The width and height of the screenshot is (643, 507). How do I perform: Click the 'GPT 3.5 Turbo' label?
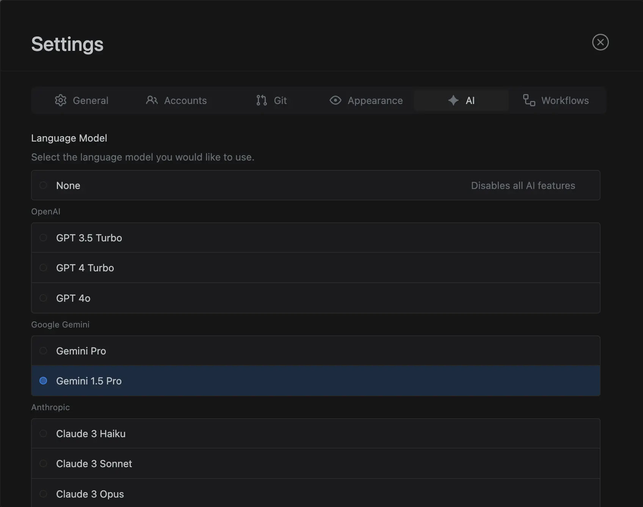pos(89,238)
